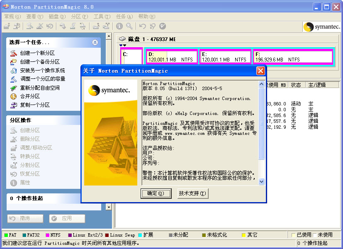
Task: Click the magnifier icon in the toolbar
Action: click(x=129, y=26)
